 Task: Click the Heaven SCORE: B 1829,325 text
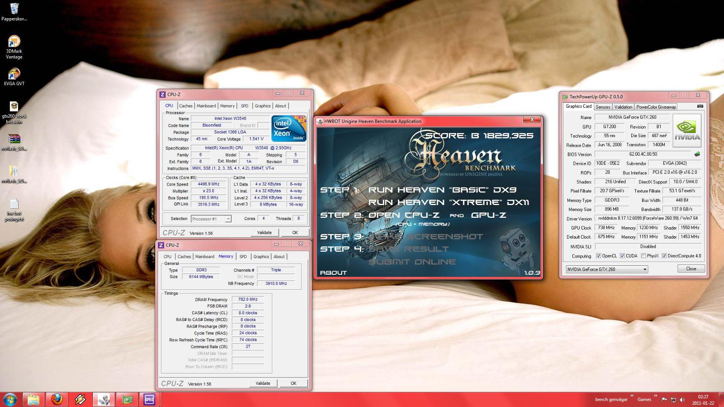[x=479, y=135]
